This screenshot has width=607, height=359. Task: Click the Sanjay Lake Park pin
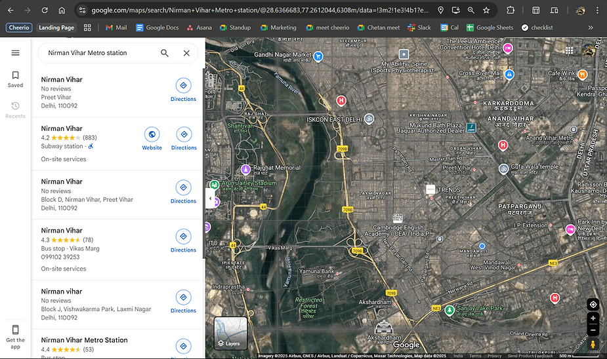click(x=450, y=310)
